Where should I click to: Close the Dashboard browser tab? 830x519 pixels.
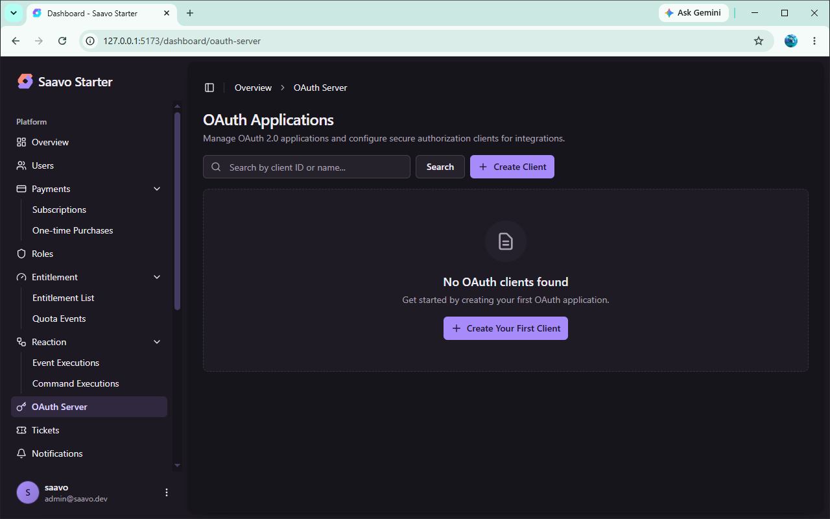(x=167, y=13)
